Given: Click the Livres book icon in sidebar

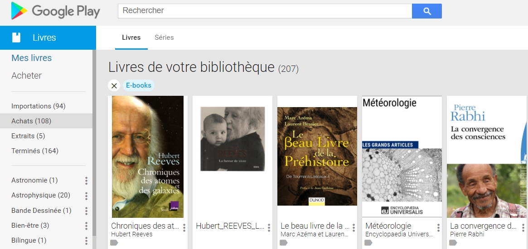Looking at the screenshot, I should pos(16,37).
